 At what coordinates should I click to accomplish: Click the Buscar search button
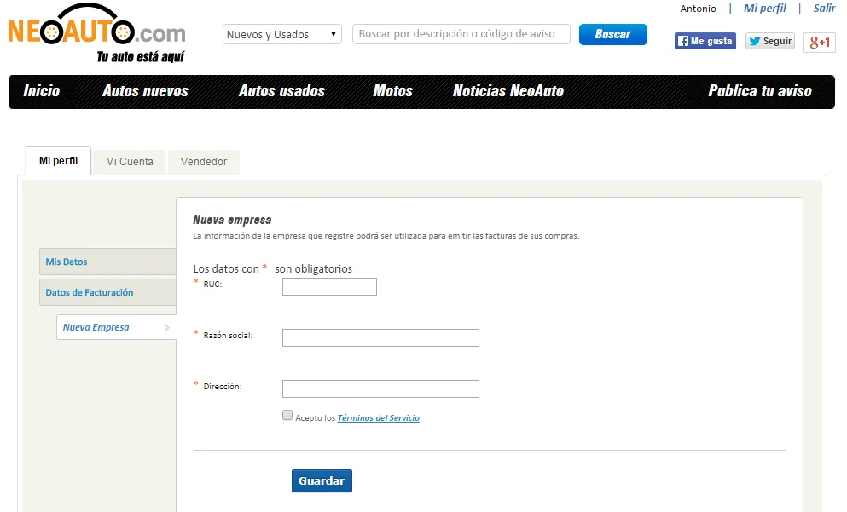(612, 34)
